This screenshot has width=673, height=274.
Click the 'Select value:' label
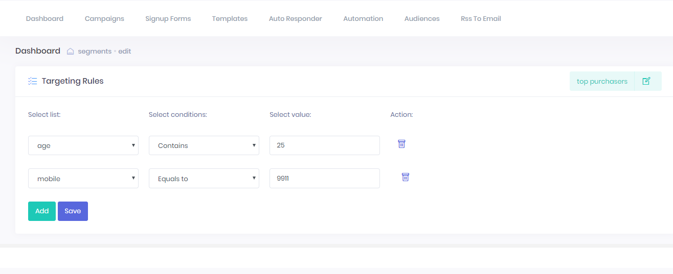coord(290,115)
